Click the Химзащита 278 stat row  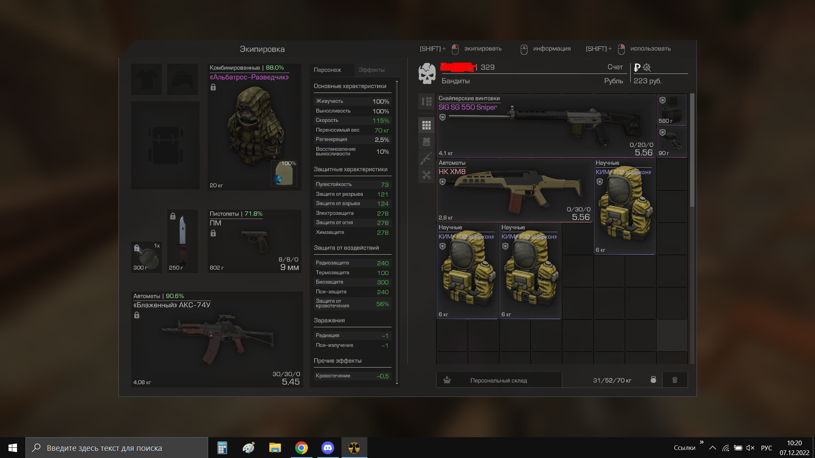352,232
